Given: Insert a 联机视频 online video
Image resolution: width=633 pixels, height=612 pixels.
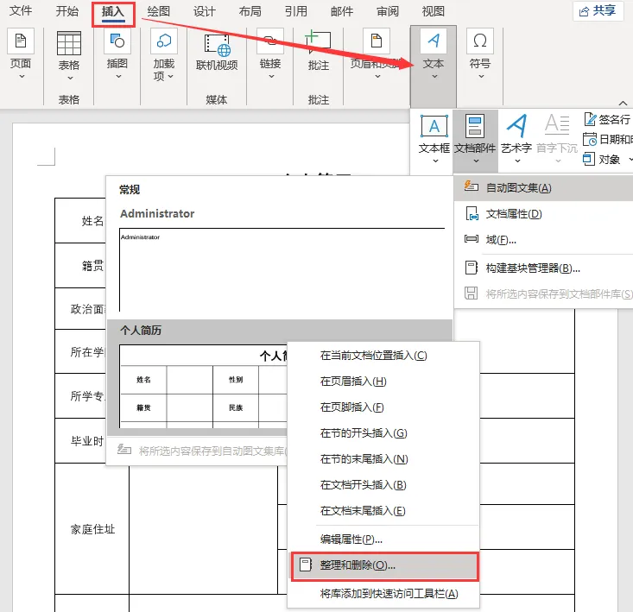Looking at the screenshot, I should 217,53.
